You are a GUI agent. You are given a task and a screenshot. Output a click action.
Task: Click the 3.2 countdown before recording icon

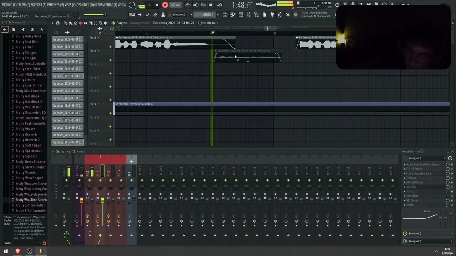(x=203, y=5)
